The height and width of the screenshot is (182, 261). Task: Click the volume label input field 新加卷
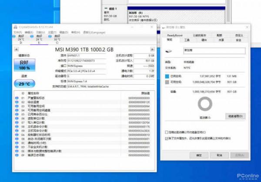(214, 51)
